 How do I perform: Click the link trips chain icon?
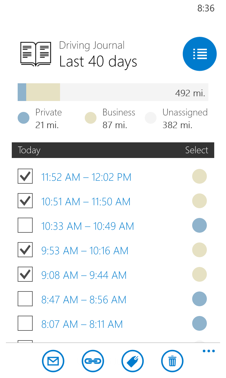(93, 361)
